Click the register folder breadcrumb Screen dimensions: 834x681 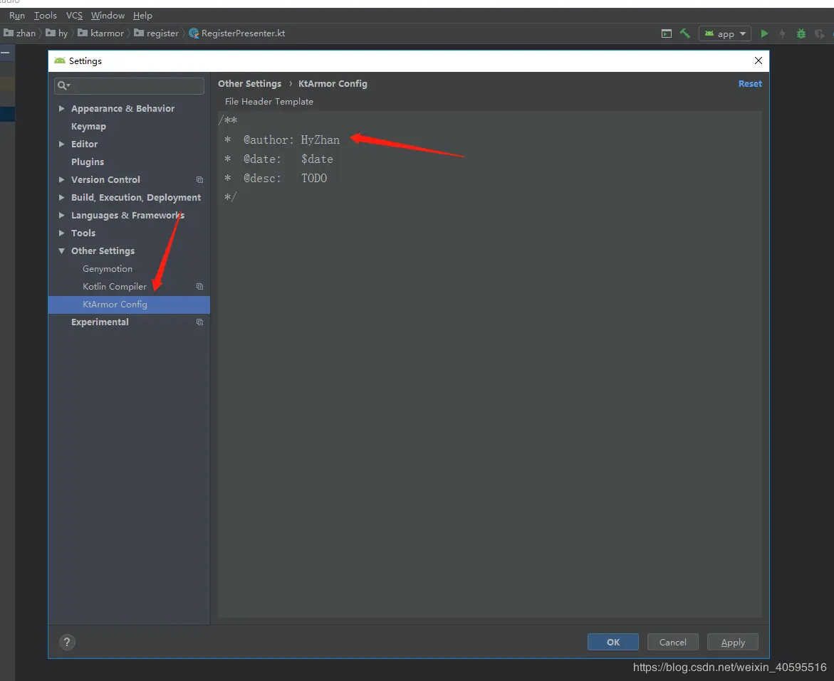(157, 33)
